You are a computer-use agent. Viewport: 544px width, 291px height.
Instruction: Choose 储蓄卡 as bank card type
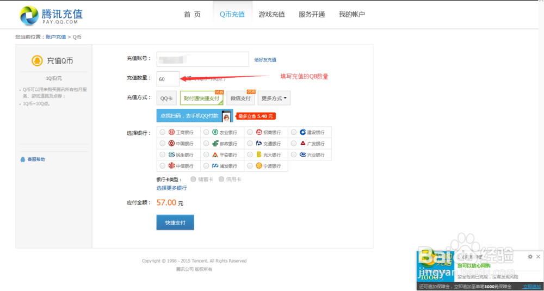pos(193,179)
